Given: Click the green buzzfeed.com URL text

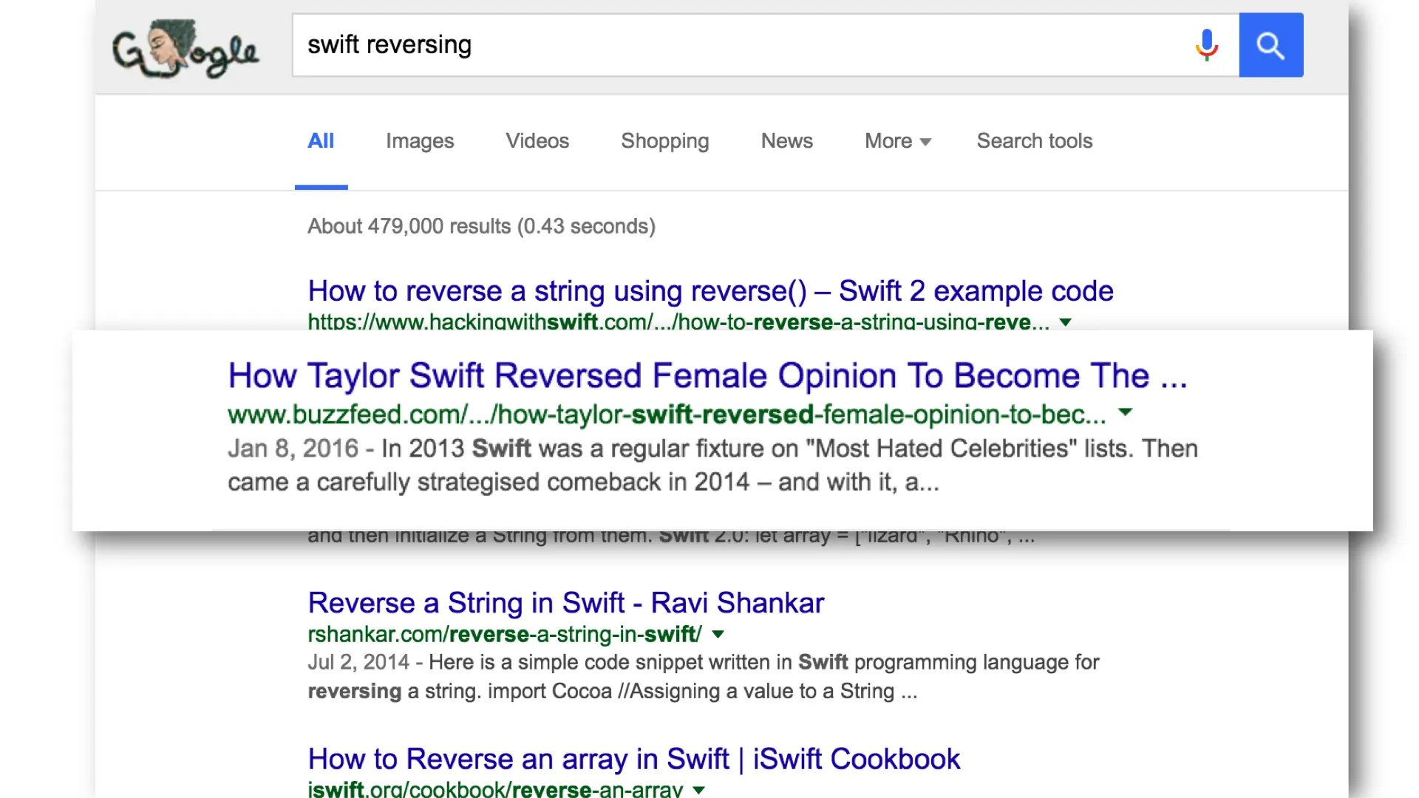Looking at the screenshot, I should click(665, 415).
